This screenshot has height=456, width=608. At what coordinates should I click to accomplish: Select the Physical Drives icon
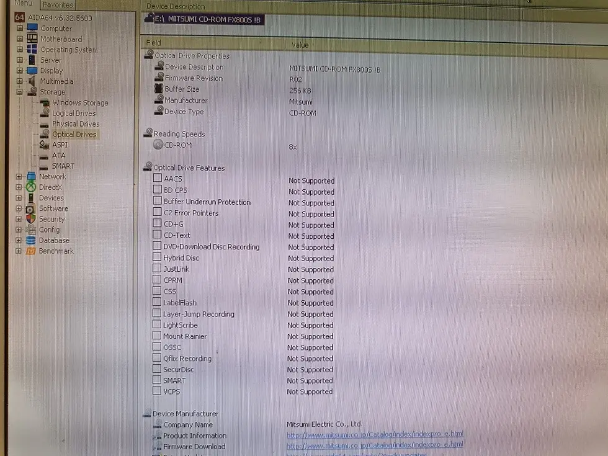43,123
